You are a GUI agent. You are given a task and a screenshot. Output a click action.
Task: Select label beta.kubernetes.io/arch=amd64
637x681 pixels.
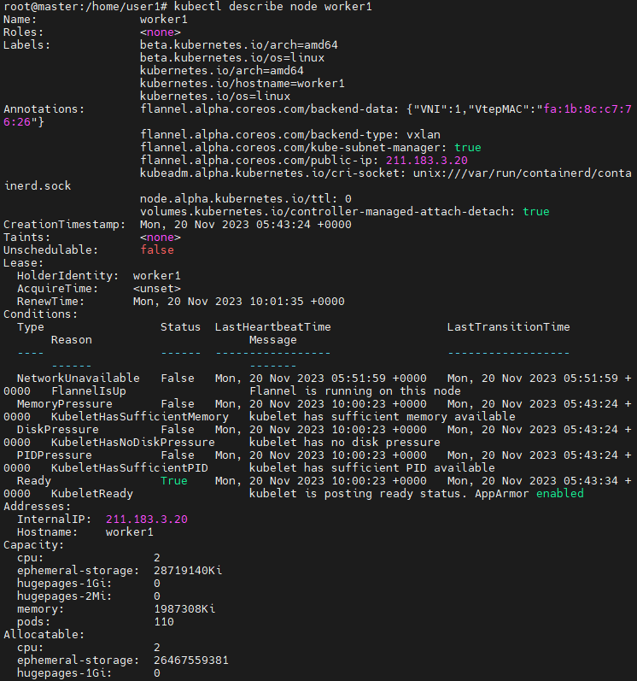click(x=238, y=44)
